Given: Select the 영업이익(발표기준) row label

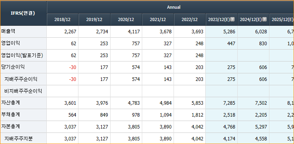Looking at the screenshot, I should [x=22, y=55].
